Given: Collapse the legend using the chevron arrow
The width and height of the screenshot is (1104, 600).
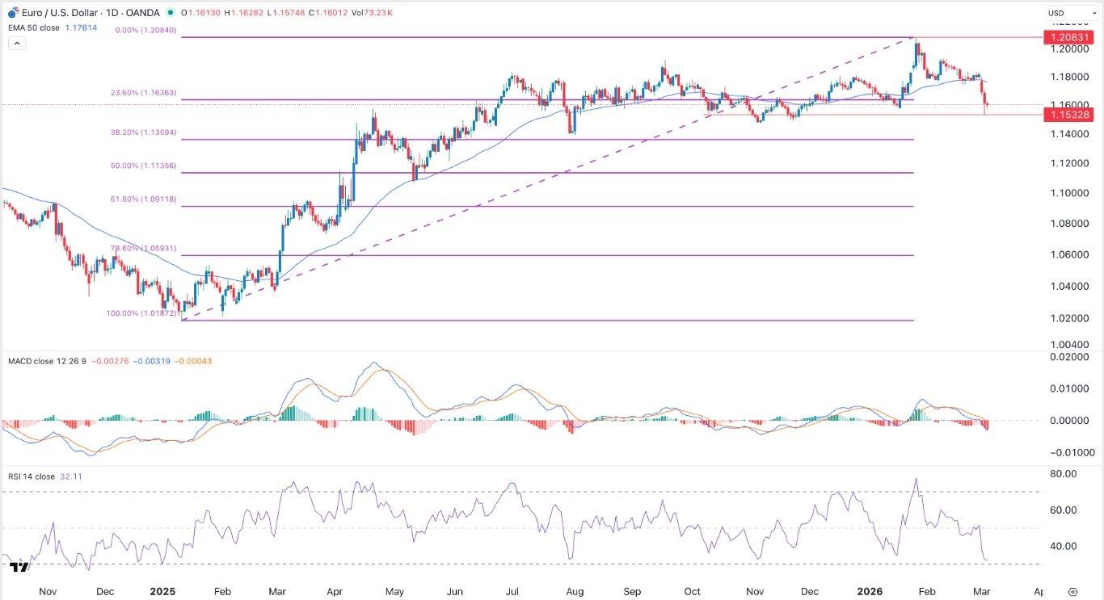Looking at the screenshot, I should pyautogui.click(x=17, y=42).
